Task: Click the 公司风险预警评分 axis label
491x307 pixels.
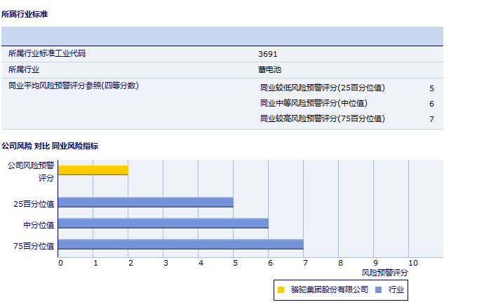Action: click(31, 172)
